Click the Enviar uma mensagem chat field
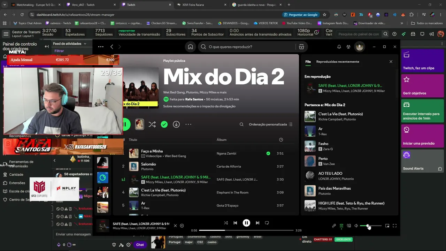This screenshot has height=251, width=446. [x=74, y=234]
